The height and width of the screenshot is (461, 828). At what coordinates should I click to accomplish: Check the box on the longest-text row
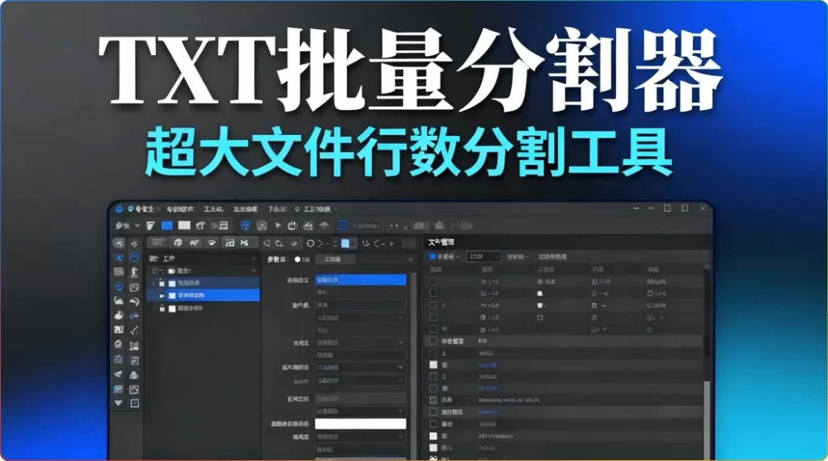tap(433, 400)
